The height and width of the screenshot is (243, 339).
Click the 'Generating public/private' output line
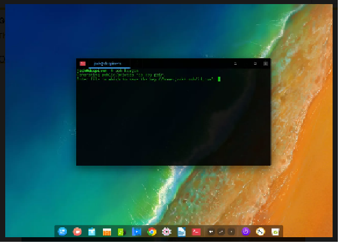(121, 75)
